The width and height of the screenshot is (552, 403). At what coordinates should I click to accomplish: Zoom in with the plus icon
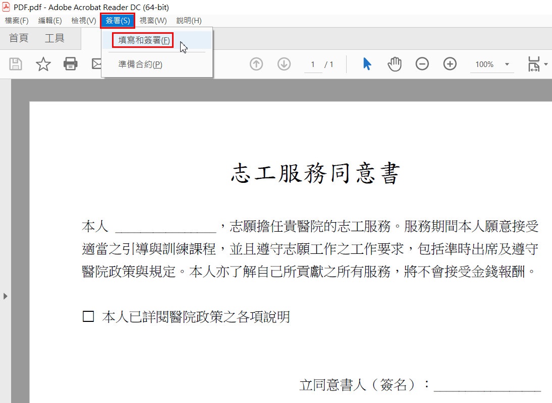[450, 64]
